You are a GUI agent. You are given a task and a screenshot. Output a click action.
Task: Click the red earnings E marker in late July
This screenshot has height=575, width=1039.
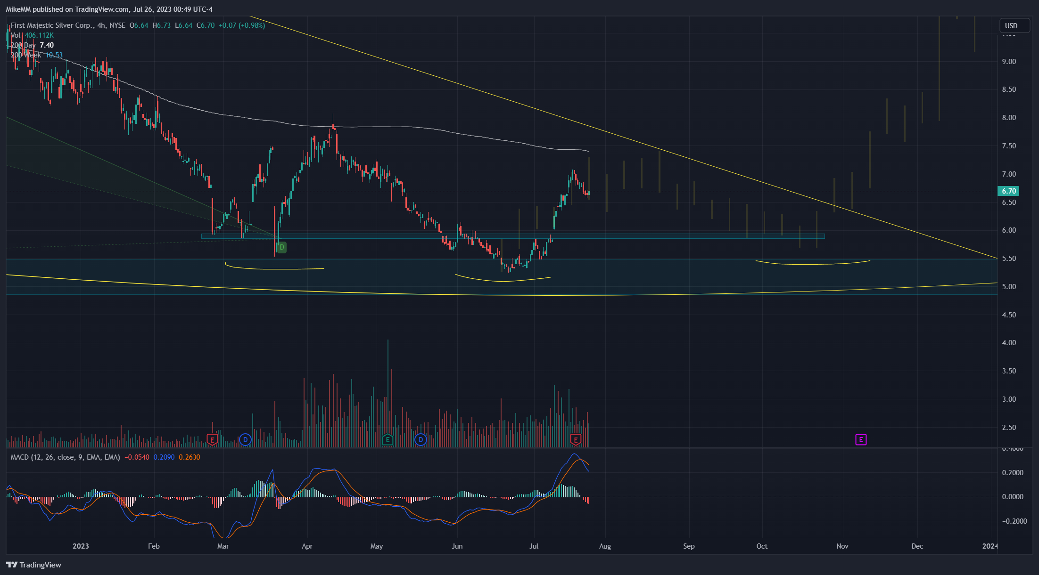[576, 440]
